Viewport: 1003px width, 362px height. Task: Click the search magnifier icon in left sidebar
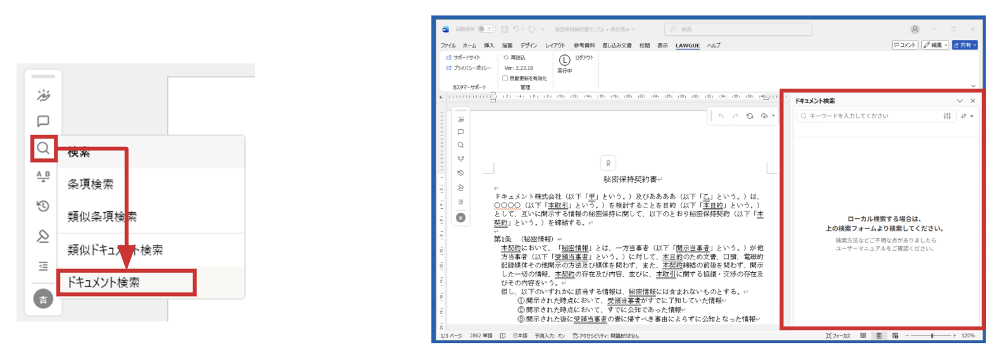[43, 148]
